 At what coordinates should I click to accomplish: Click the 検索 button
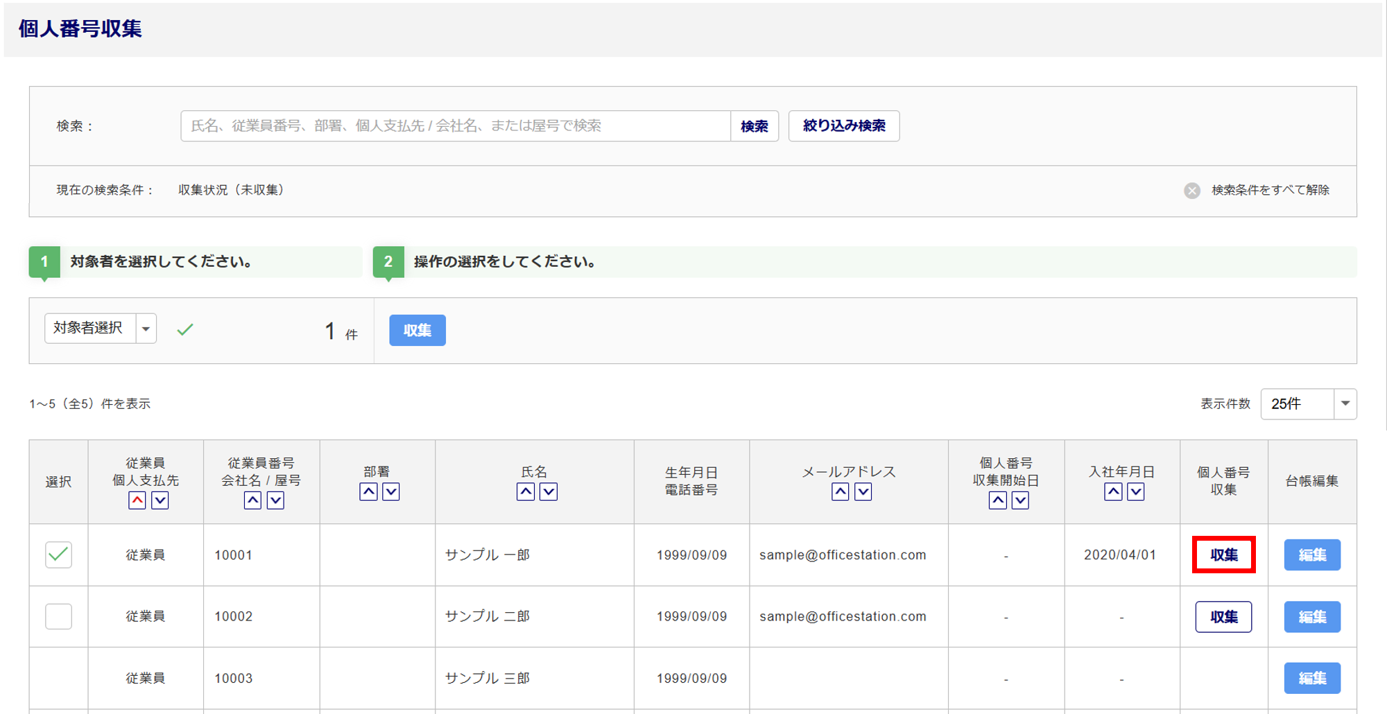tap(755, 126)
